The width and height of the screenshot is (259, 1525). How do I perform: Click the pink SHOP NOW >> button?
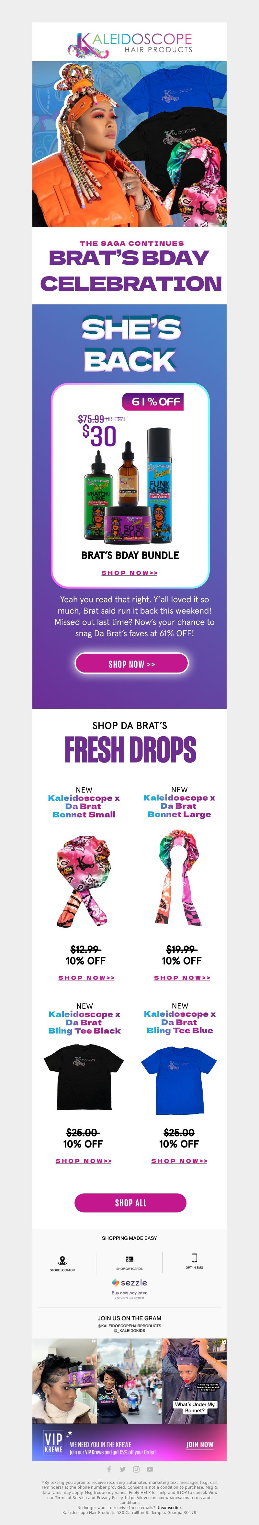click(131, 664)
